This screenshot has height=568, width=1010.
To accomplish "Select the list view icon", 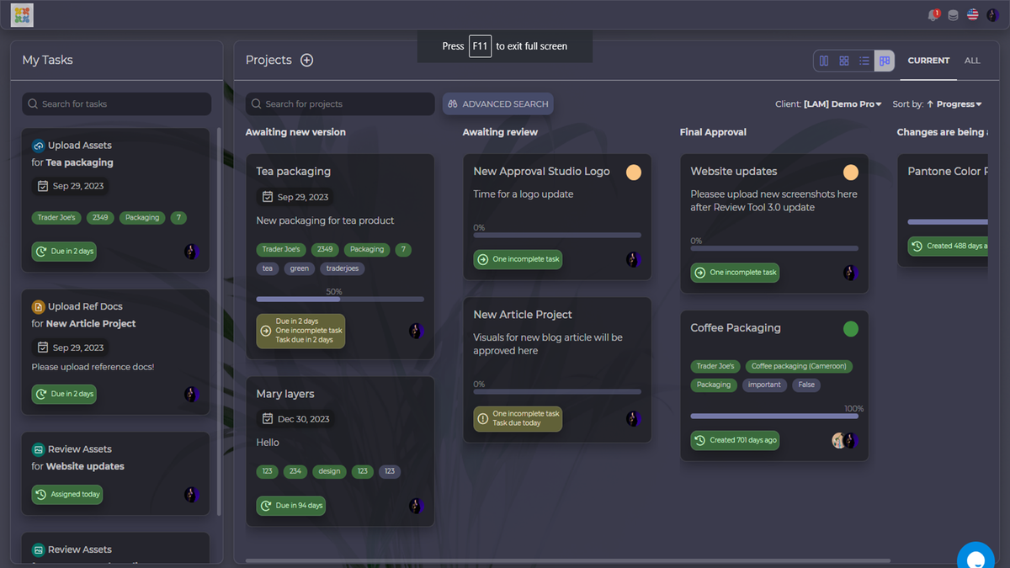I will 864,61.
